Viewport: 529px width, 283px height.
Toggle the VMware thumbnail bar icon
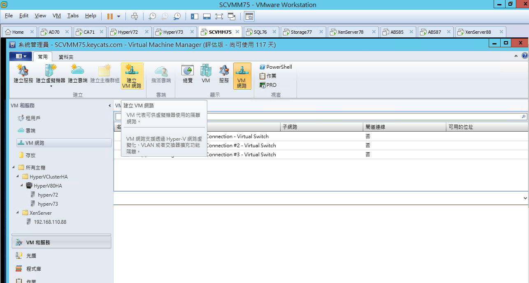pos(207,16)
